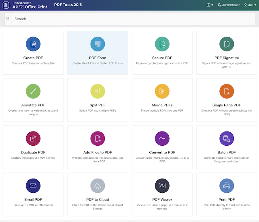Screen dimensions: 259x222
Task: Open the Convert to PDF purple icon
Action: click(x=162, y=138)
